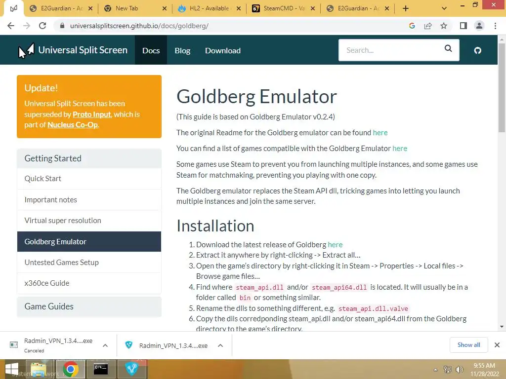The width and height of the screenshot is (506, 379).
Task: Click the address bar URL
Action: (139, 26)
